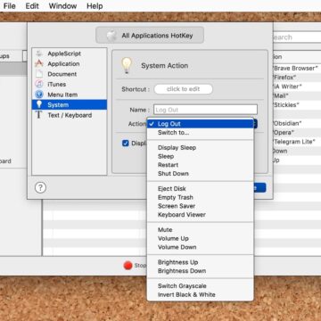Select Text / Keyboard in type list

(x=70, y=115)
